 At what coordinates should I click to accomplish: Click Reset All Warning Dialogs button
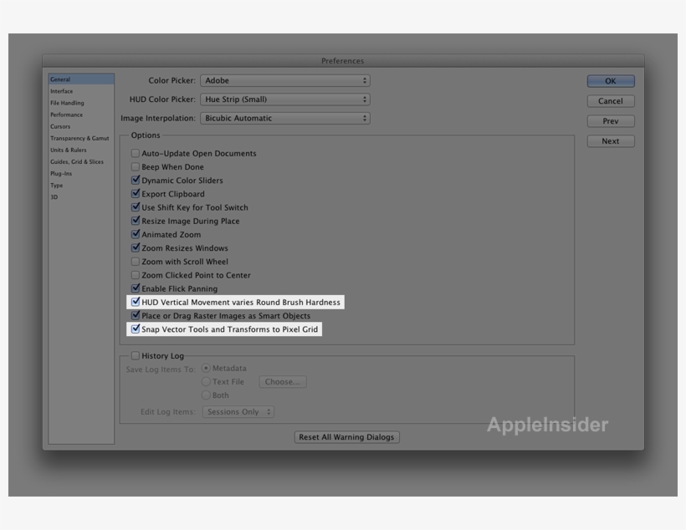pos(346,437)
